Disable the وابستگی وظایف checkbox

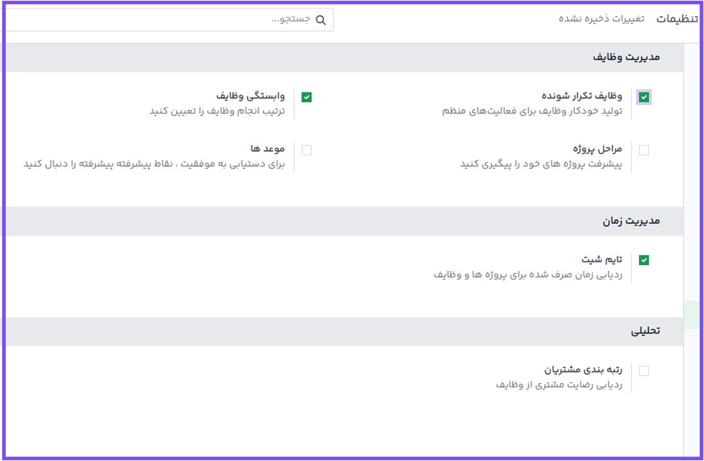[x=306, y=97]
